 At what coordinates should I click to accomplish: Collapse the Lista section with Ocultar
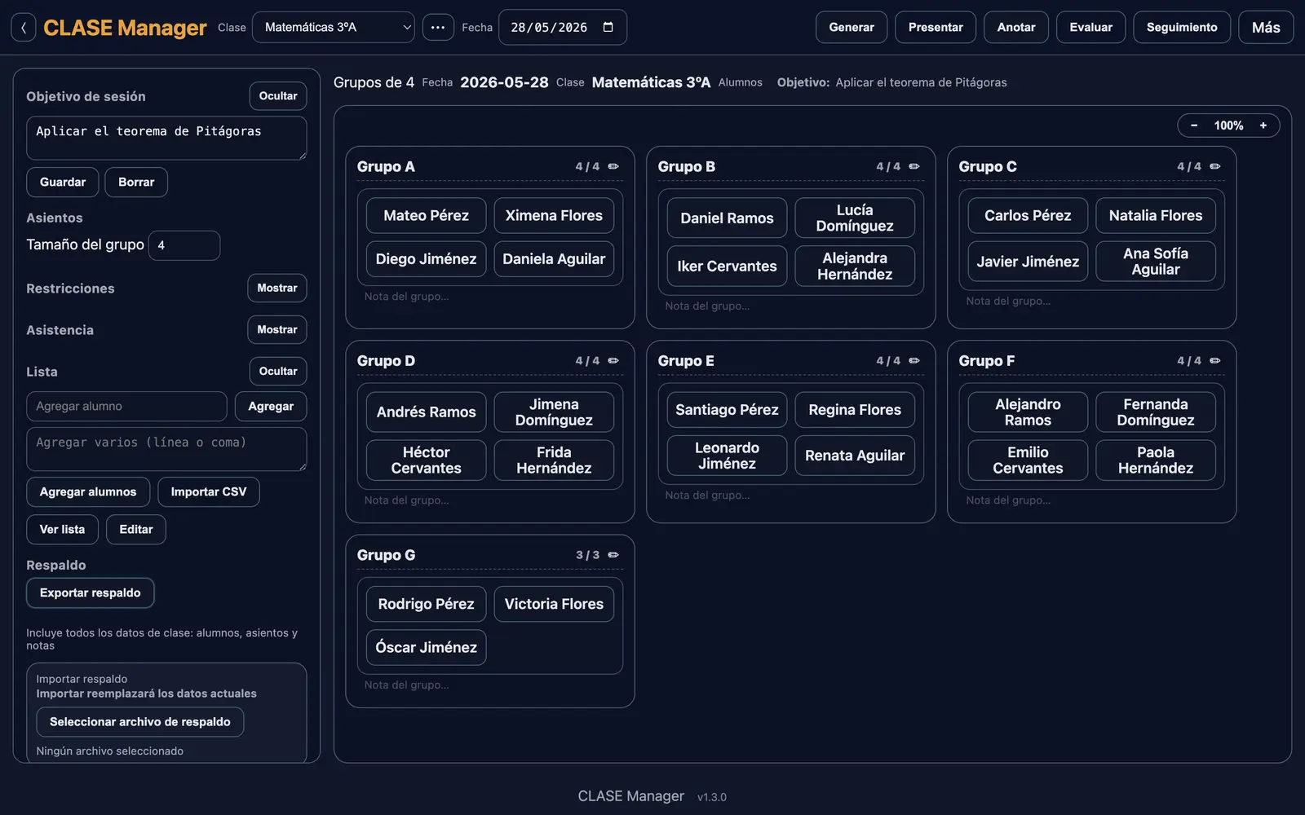point(278,372)
